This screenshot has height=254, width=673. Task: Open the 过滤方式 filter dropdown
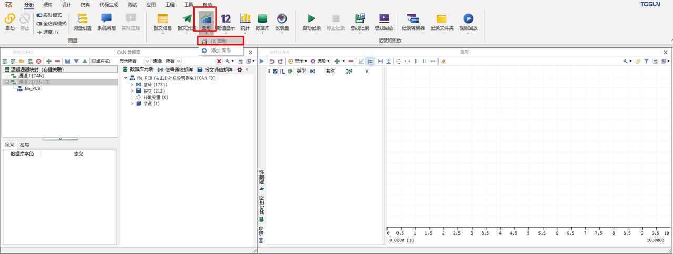pos(147,62)
